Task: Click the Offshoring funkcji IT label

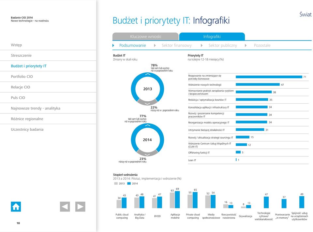Action: (199, 152)
